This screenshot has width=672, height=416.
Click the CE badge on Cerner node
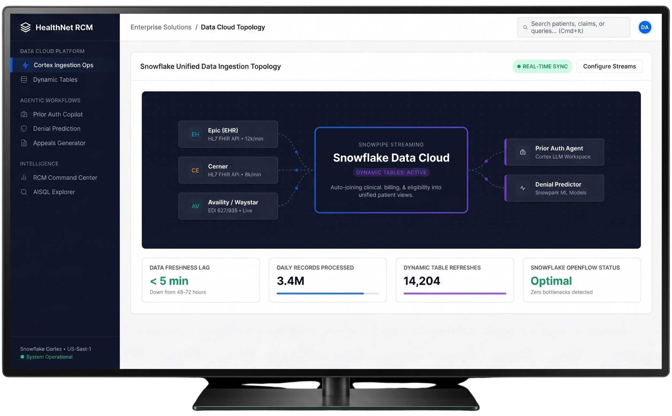click(x=195, y=170)
